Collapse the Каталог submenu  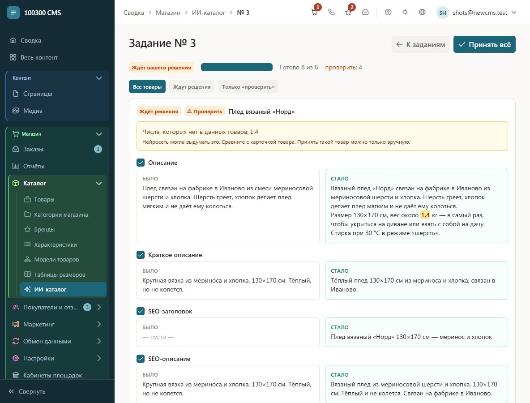click(98, 183)
